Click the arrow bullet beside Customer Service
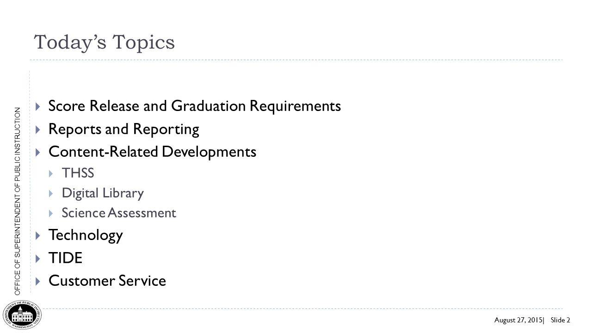The width and height of the screenshot is (592, 333). [x=38, y=281]
